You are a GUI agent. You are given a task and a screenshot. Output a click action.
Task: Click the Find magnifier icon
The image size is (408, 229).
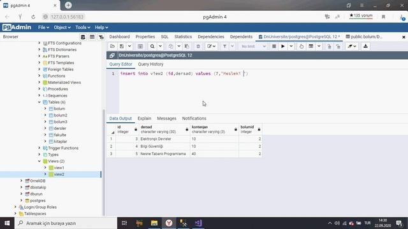[x=152, y=46]
